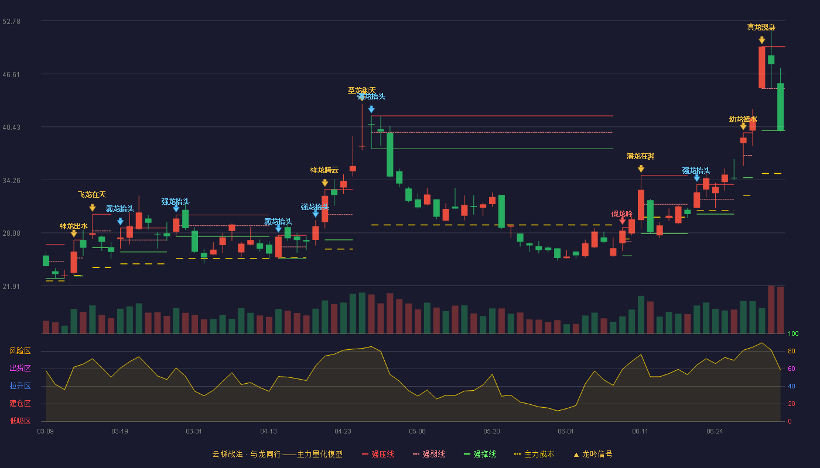Screen dimensions: 820x468
Task: Toggle the 强压线 legend item
Action: 378,454
